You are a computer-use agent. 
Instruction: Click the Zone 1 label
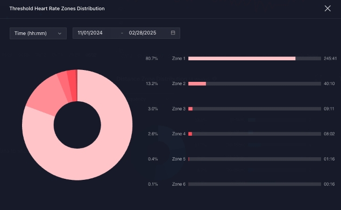[179, 59]
